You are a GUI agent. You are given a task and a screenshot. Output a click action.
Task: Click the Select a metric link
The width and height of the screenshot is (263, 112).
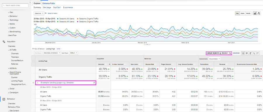pyautogui.click(x=53, y=13)
